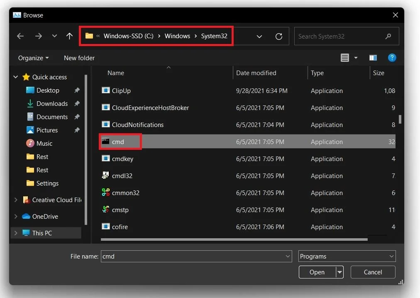The height and width of the screenshot is (298, 420).
Task: Go forward with the right arrow
Action: (38, 36)
